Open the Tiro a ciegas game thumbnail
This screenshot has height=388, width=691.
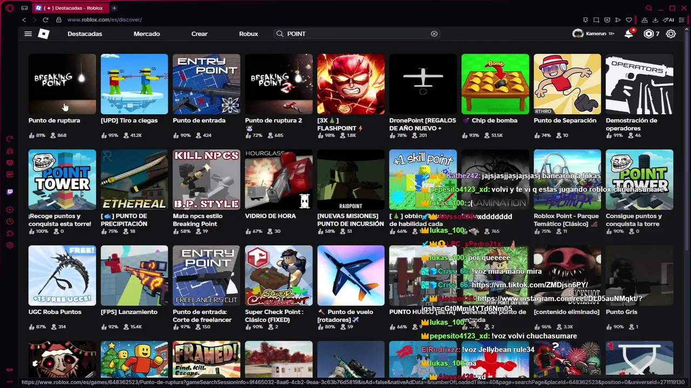[x=134, y=84]
